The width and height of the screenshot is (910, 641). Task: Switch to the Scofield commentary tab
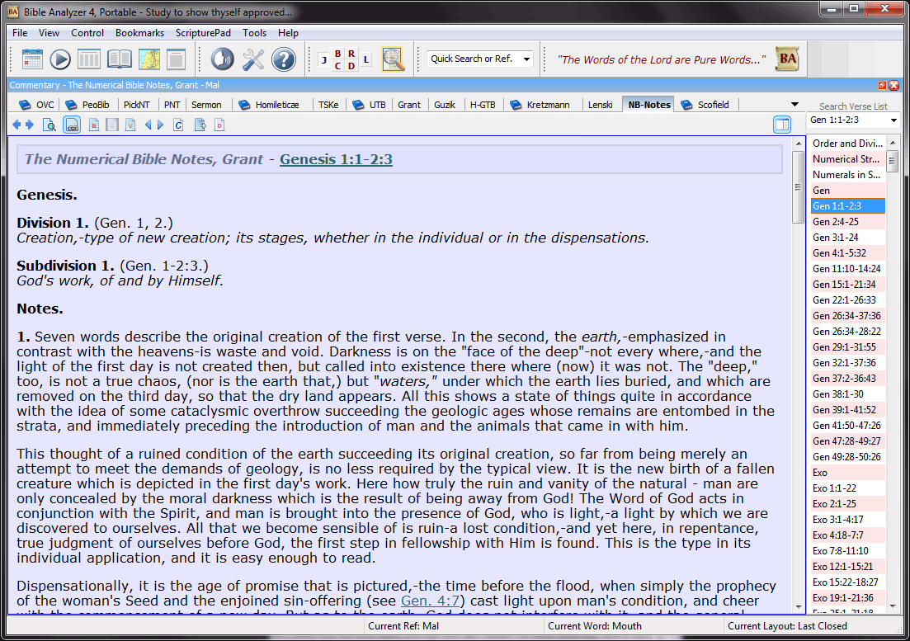pyautogui.click(x=713, y=105)
